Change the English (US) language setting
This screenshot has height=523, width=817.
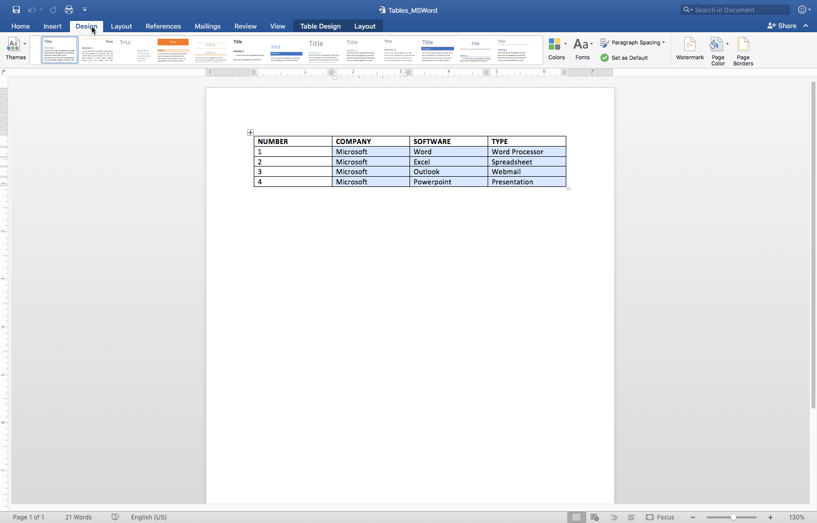point(149,517)
